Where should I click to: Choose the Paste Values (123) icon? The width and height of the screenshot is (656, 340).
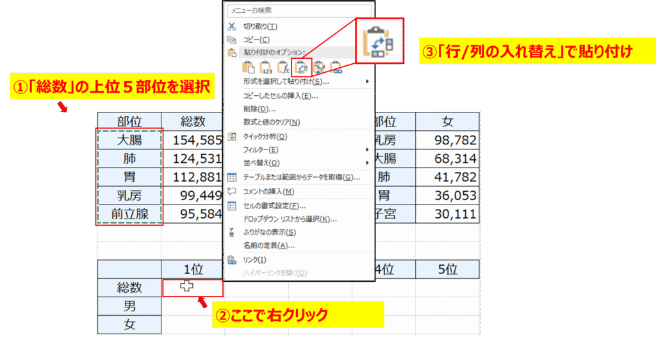pyautogui.click(x=266, y=66)
